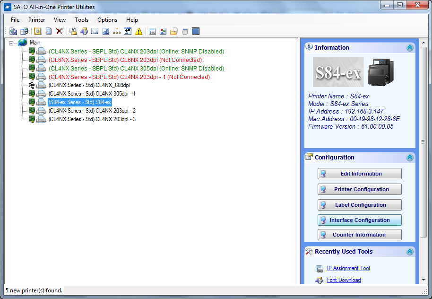Open the font download toolbar icon
The height and width of the screenshot is (299, 432).
click(84, 31)
